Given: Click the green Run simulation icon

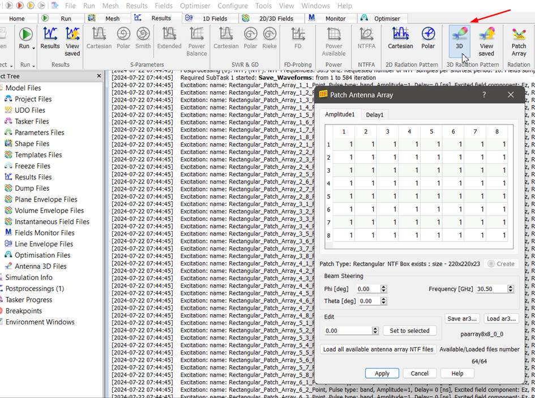Looking at the screenshot, I should [x=25, y=35].
